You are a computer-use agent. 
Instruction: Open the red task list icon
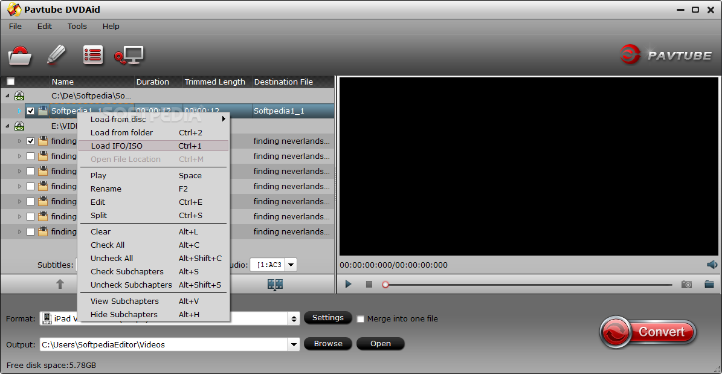click(93, 55)
